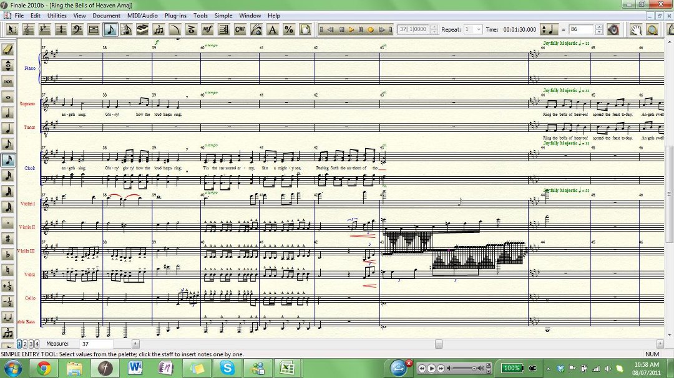Click the Fast Forward playback button
Screen dimensions: 674x378
coord(381,30)
